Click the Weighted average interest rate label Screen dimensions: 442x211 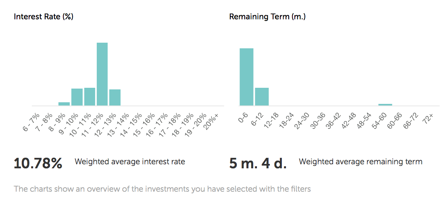[130, 162]
